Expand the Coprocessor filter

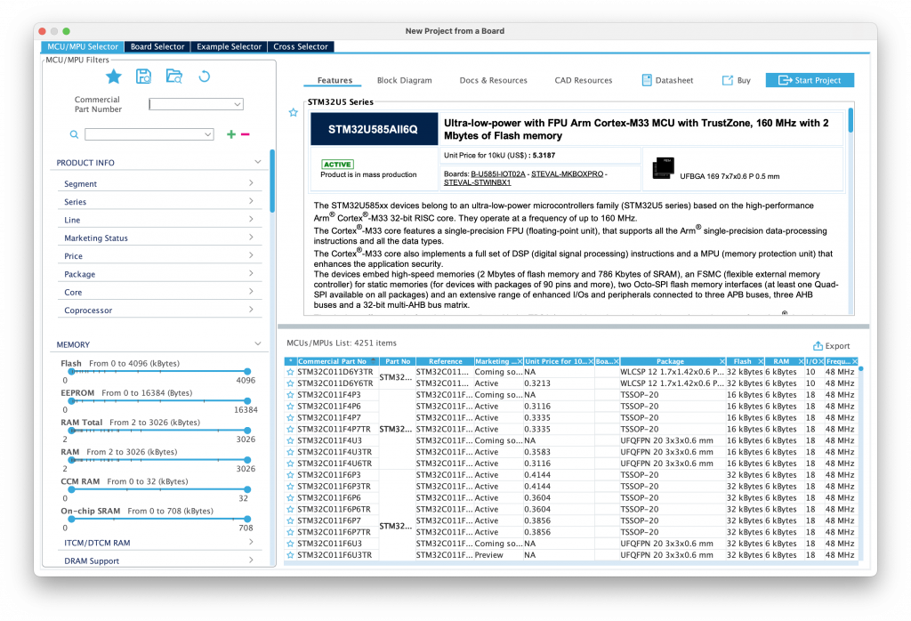pyautogui.click(x=251, y=309)
